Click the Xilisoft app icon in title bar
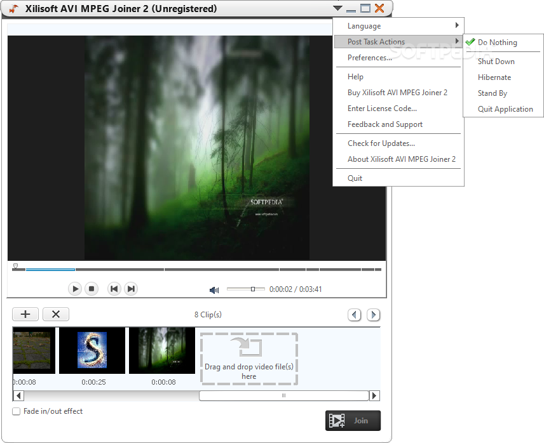Image resolution: width=544 pixels, height=443 pixels. click(x=14, y=8)
